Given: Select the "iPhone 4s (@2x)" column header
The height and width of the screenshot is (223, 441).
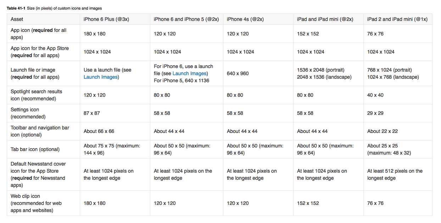Looking at the screenshot, I should click(x=245, y=19).
